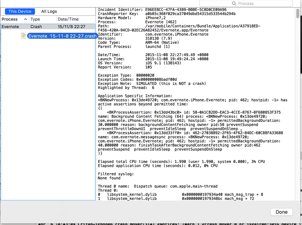Click the magnifying glass search icon
The image size is (302, 225).
(234, 3)
